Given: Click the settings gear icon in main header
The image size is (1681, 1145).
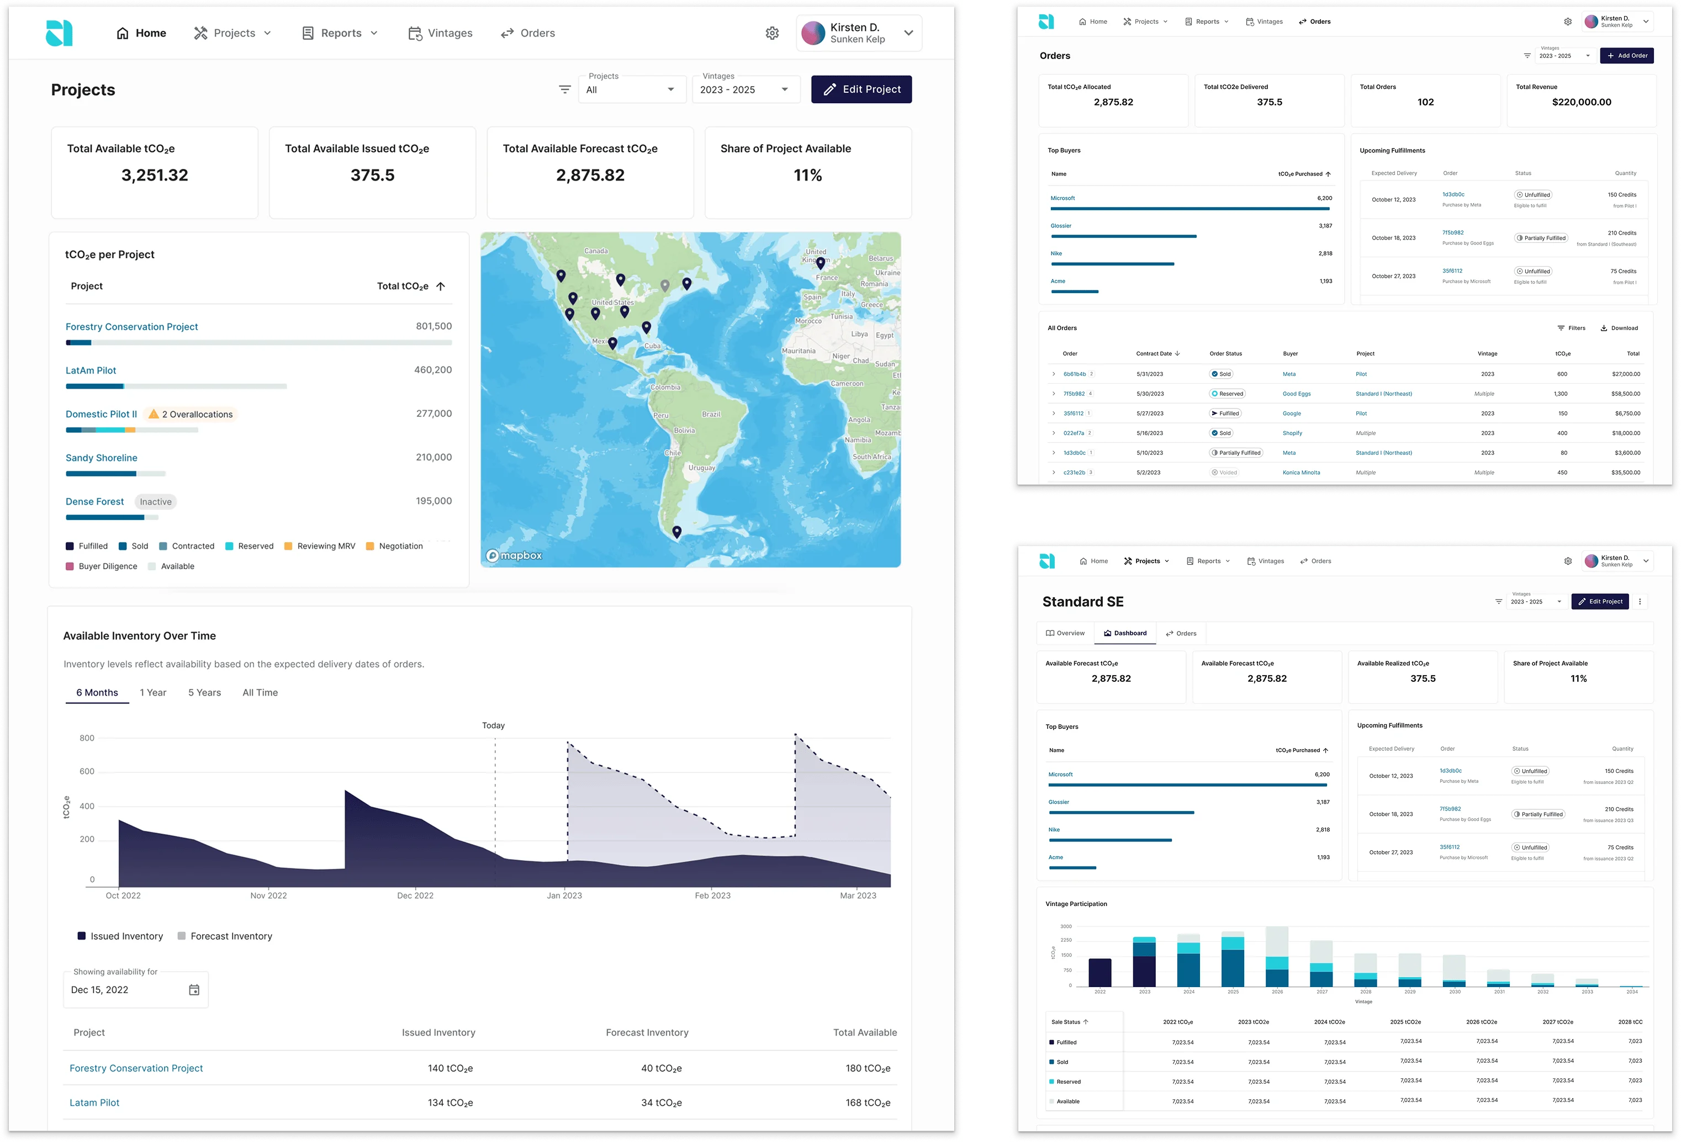Looking at the screenshot, I should point(772,33).
